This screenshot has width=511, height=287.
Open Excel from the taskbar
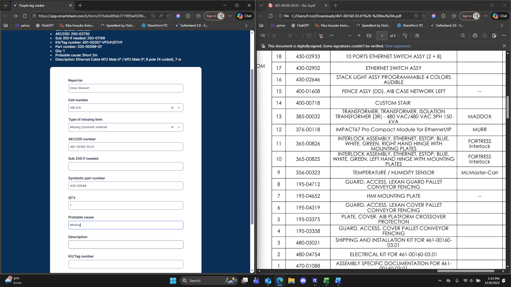(326, 281)
